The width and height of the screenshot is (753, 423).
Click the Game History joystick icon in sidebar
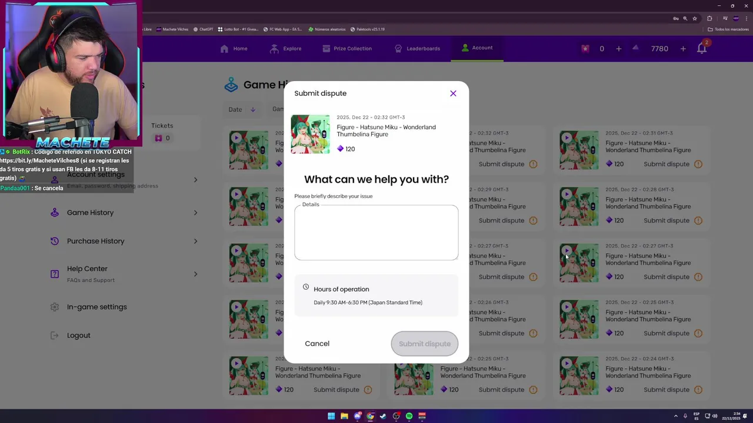[x=55, y=213]
